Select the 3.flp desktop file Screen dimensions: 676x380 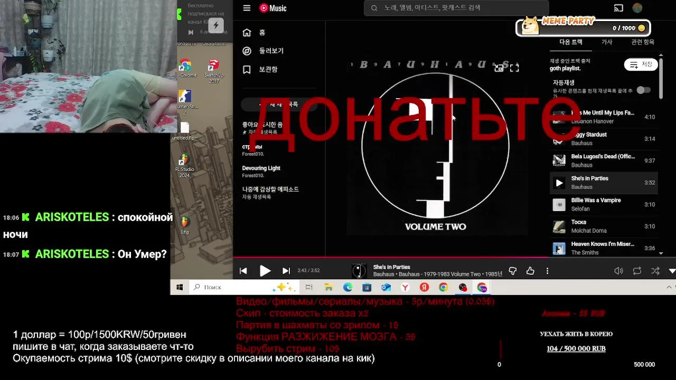(184, 225)
